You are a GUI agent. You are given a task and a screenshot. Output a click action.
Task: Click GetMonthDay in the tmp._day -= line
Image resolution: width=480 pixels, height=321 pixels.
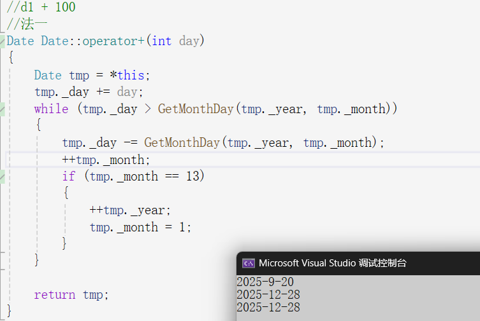click(x=182, y=142)
